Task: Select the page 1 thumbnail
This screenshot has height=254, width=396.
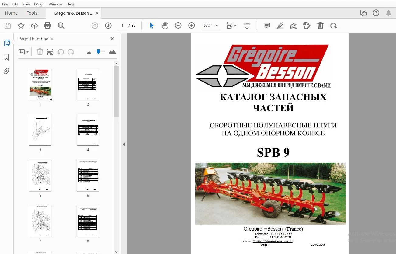Action: click(x=40, y=84)
